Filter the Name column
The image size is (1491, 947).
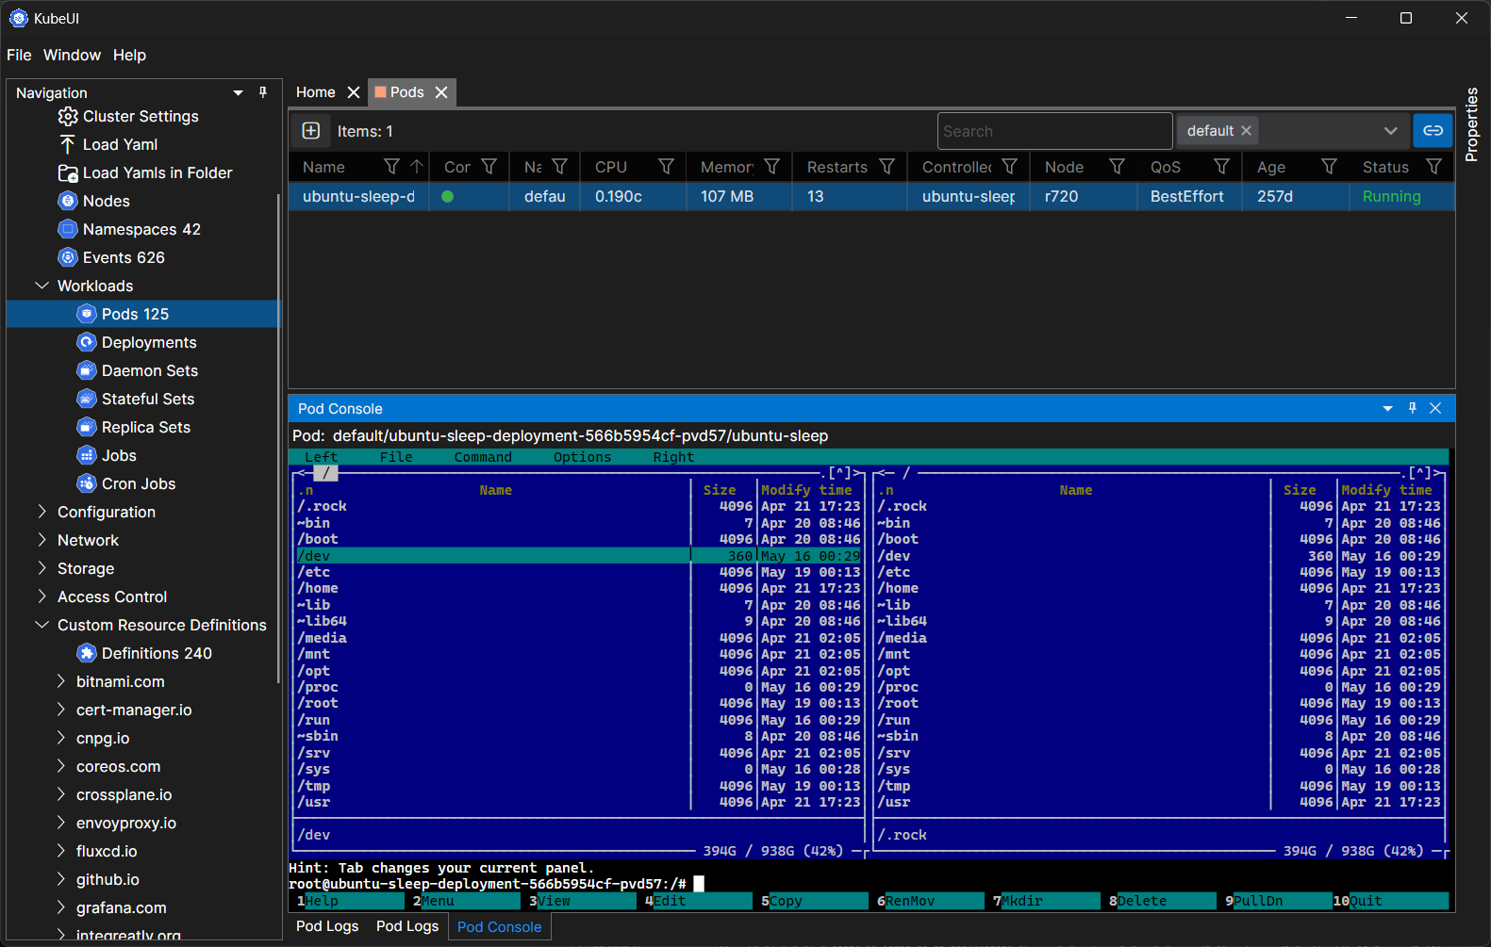point(391,167)
